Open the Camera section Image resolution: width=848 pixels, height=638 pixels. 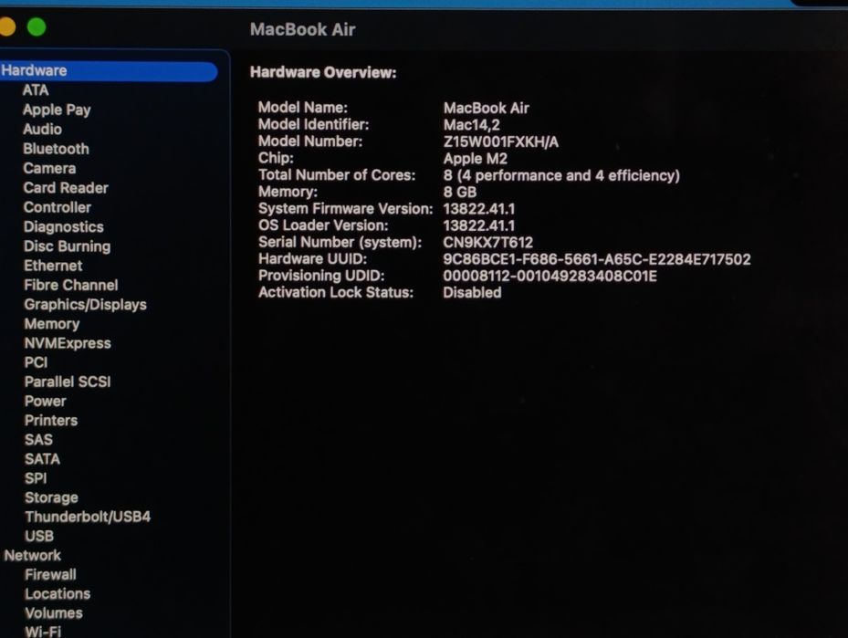[49, 168]
